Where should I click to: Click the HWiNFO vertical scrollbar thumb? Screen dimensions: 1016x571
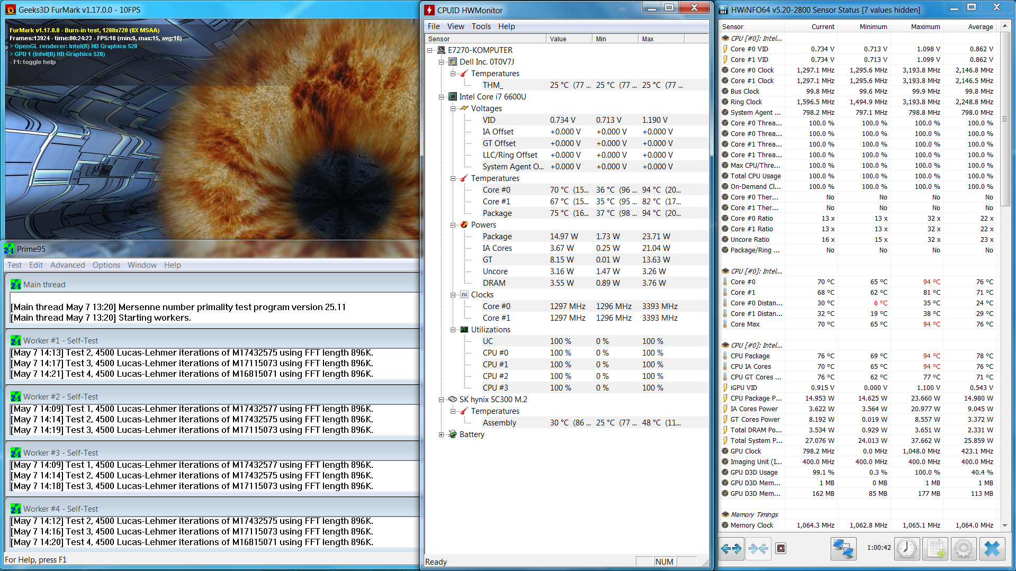point(1004,119)
